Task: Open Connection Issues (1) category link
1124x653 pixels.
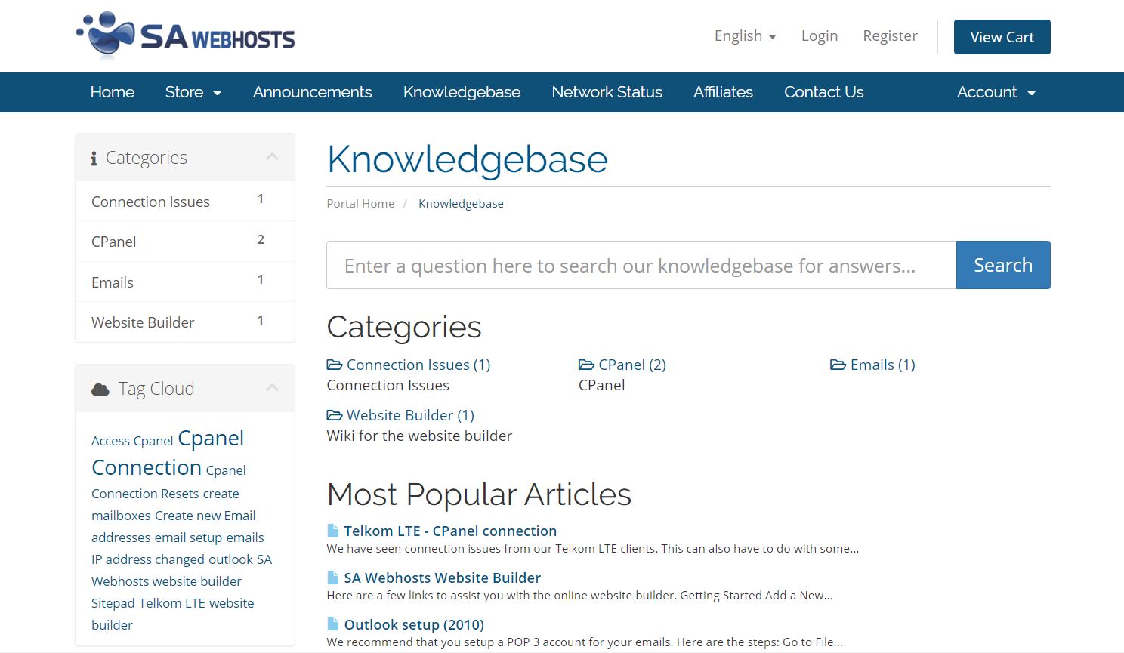Action: click(x=418, y=365)
